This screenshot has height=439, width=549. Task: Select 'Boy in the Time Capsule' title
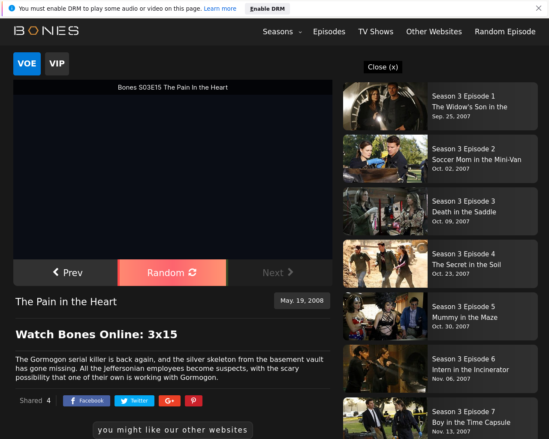pos(471,422)
